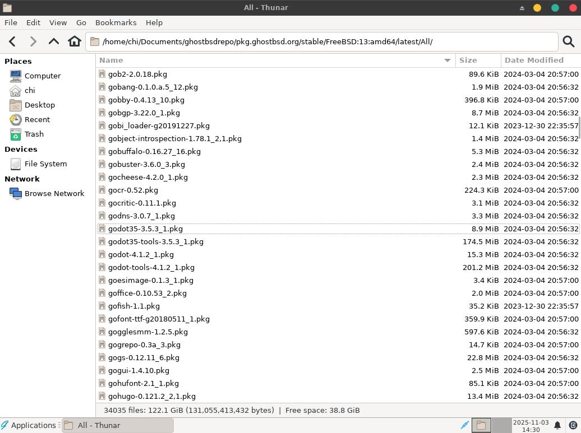Click the roll-up arrow in title bar
This screenshot has width=581, height=433.
coord(522,8)
